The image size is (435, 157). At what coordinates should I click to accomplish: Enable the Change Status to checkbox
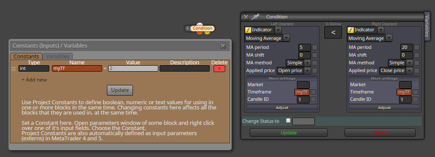[288, 121]
